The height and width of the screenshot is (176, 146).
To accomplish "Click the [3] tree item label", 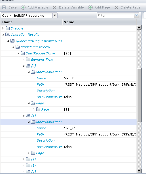I will click(33, 166).
